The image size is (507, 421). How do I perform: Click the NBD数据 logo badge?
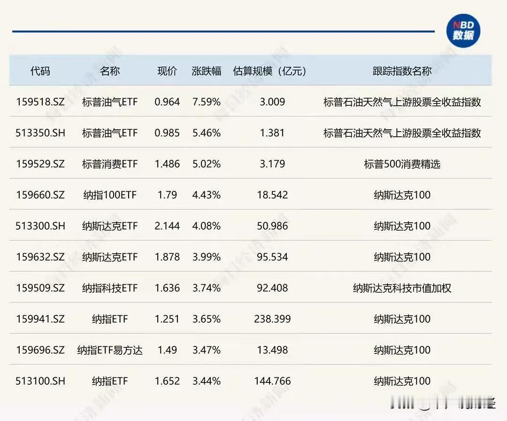[x=463, y=31]
